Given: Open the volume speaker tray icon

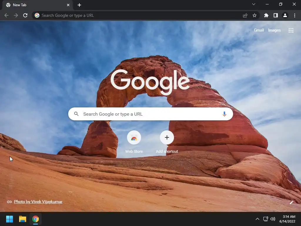Looking at the screenshot, I should tap(273, 219).
